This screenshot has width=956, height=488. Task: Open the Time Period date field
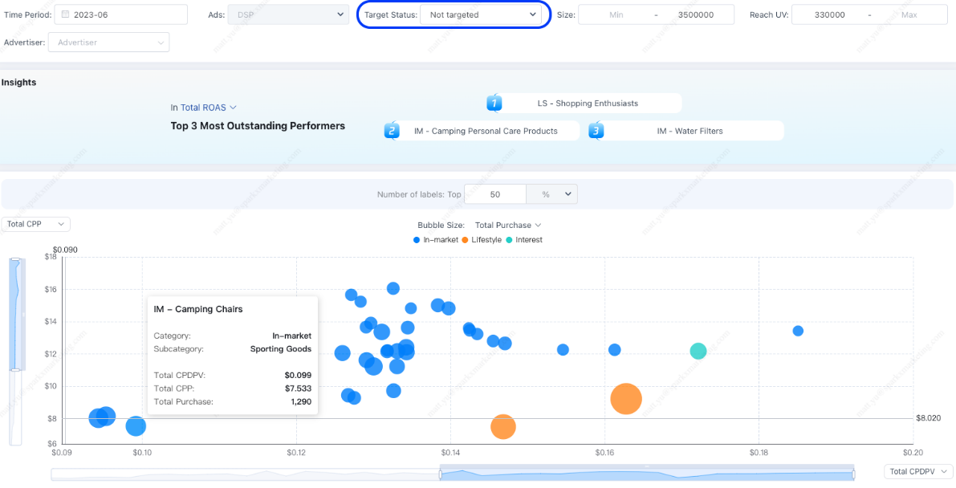120,14
